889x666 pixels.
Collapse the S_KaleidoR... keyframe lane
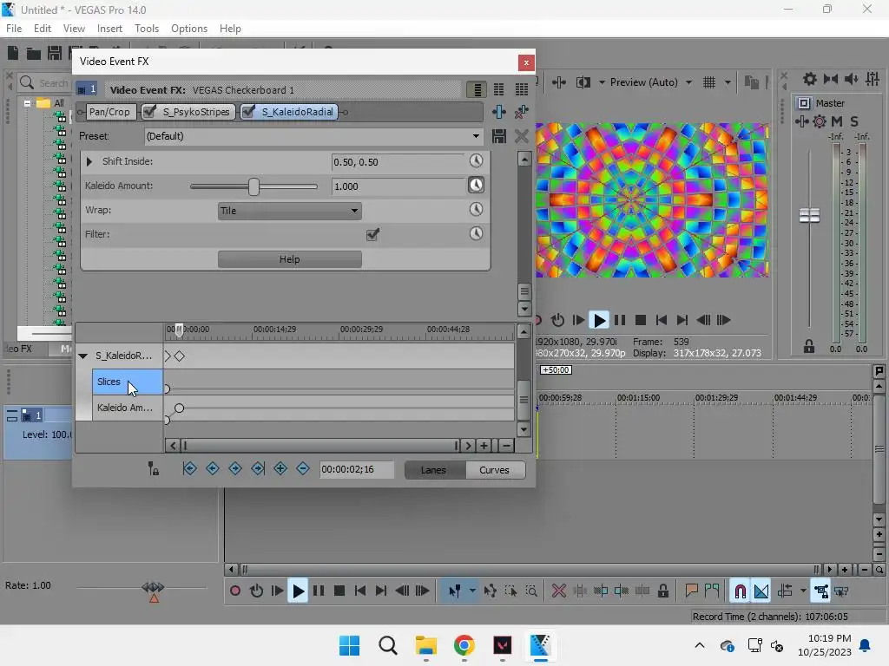[x=82, y=356]
